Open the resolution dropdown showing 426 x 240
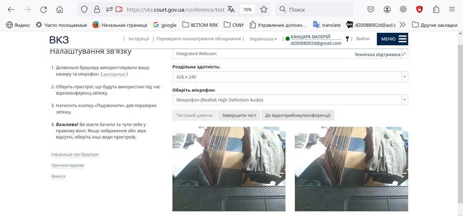463x216 pixels. click(290, 77)
